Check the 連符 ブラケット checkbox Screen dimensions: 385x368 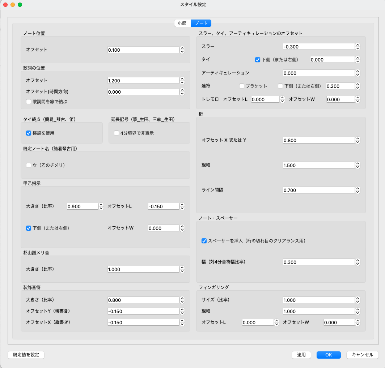coord(242,86)
